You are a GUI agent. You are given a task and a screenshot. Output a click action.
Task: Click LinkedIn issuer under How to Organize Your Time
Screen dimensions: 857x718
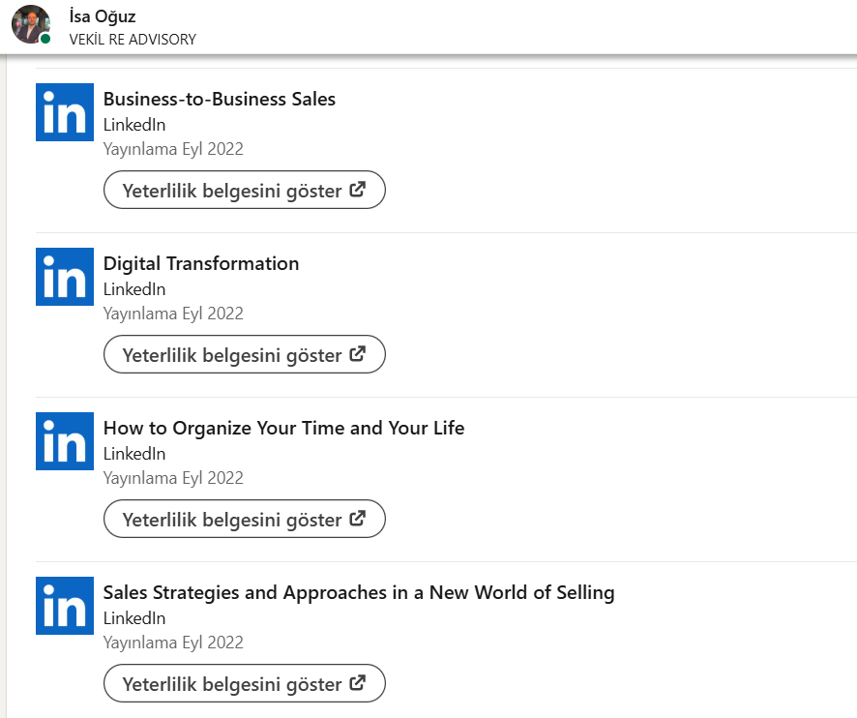pos(134,454)
